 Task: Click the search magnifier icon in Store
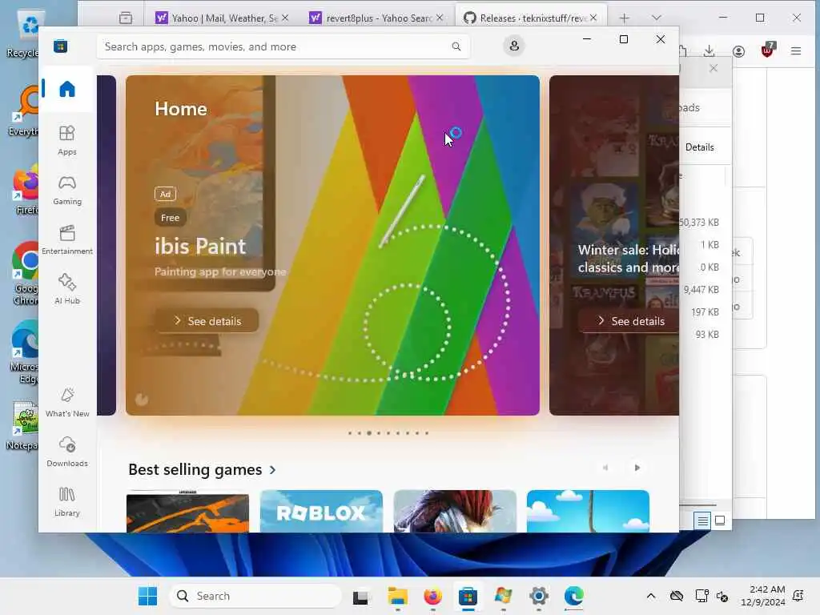(456, 46)
